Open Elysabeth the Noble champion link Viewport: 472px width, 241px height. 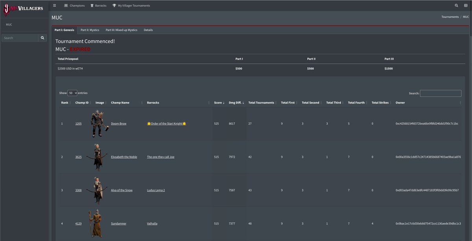pos(124,157)
